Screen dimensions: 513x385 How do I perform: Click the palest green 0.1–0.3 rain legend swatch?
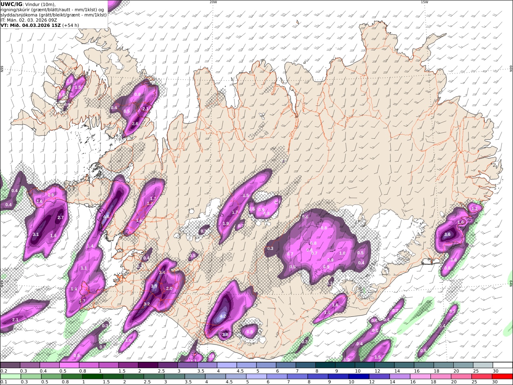pos(10,377)
